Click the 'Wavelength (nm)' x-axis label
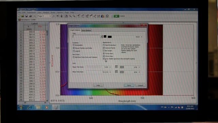The height and width of the screenshot is (123, 218). click(127, 101)
